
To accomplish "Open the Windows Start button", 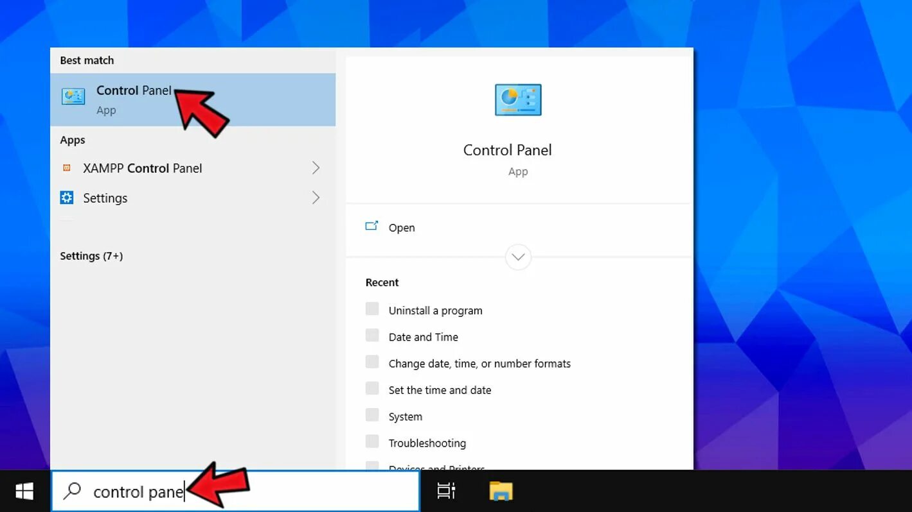I will (x=24, y=491).
